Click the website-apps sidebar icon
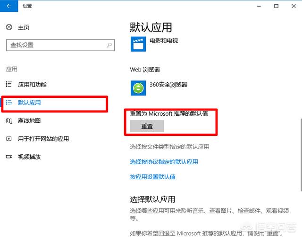 tap(8, 139)
